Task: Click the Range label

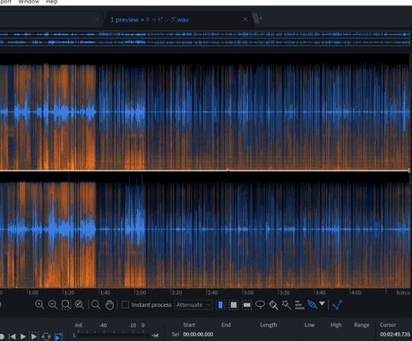Action: coord(362,325)
